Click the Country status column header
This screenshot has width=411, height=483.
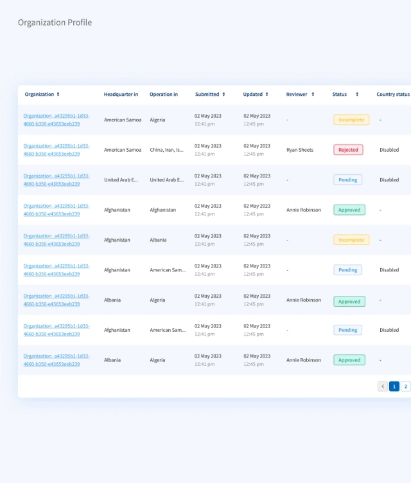(392, 95)
